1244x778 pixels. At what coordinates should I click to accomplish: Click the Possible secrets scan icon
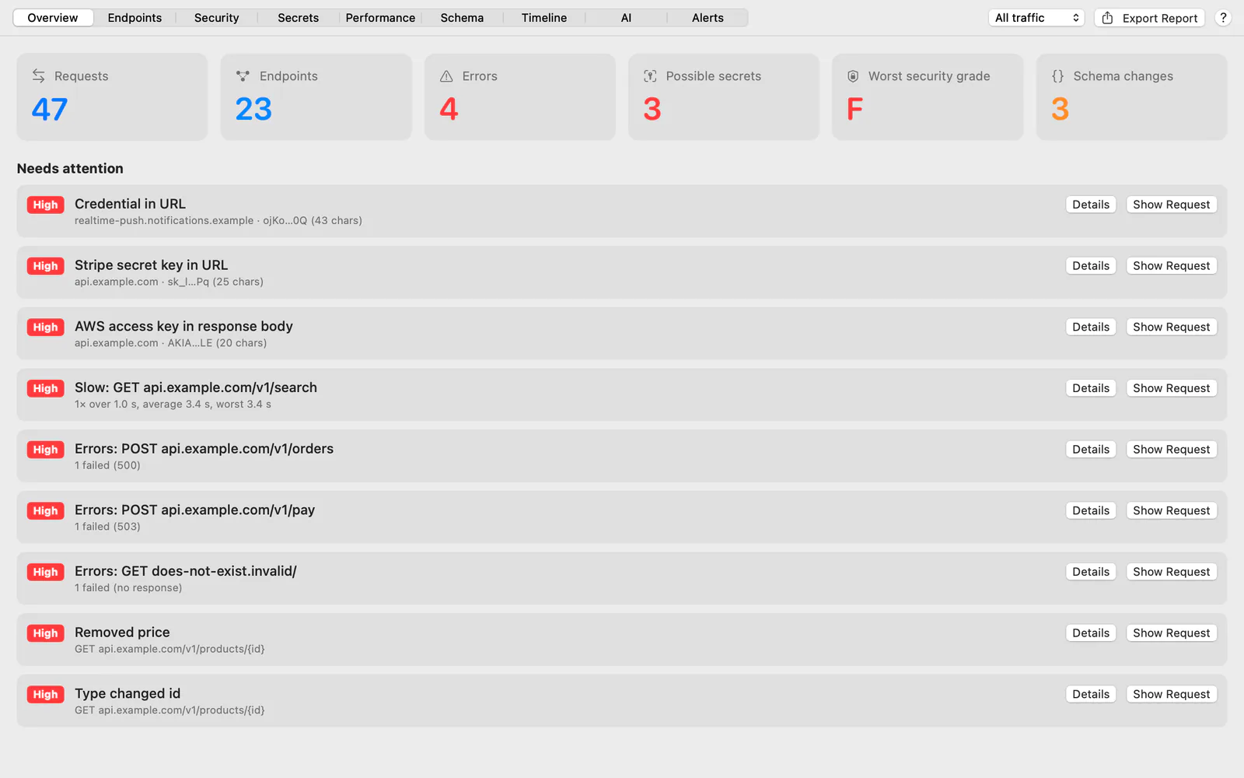pyautogui.click(x=650, y=76)
